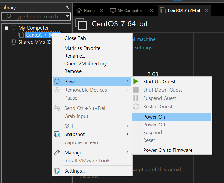Expand the SSH submenu arrow
The height and width of the screenshot is (183, 224).
click(127, 126)
